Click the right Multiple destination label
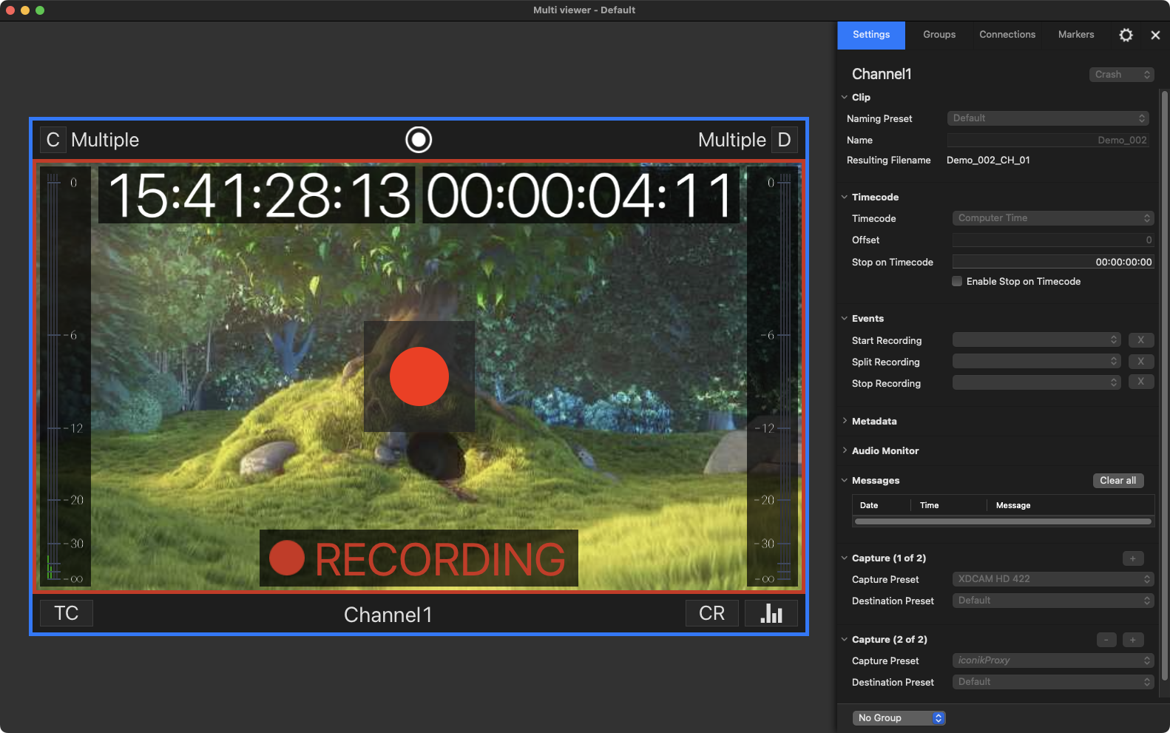This screenshot has width=1170, height=733. point(732,140)
